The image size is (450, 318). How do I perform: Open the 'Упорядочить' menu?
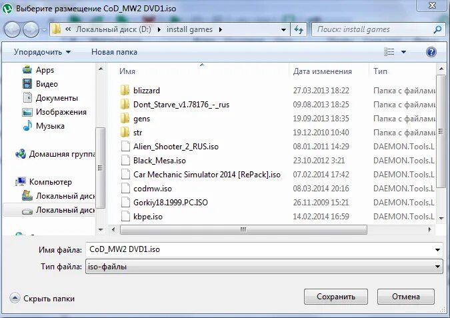pos(42,52)
